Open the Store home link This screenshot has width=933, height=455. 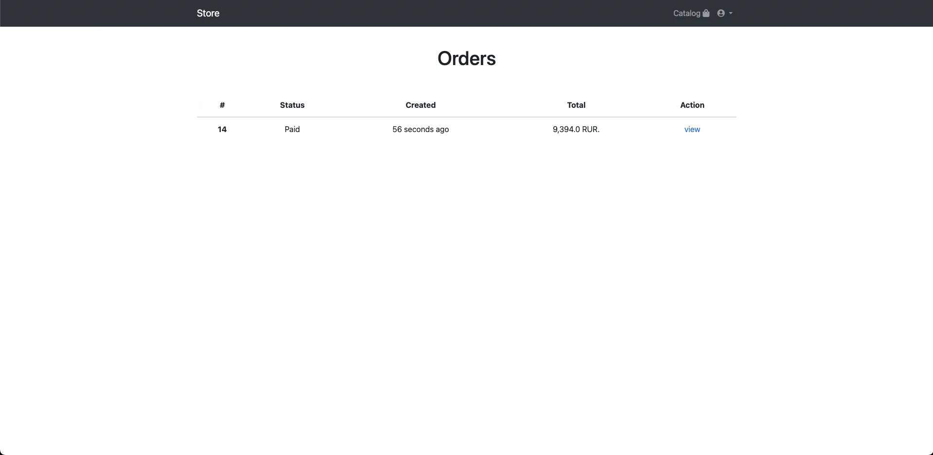click(x=208, y=13)
